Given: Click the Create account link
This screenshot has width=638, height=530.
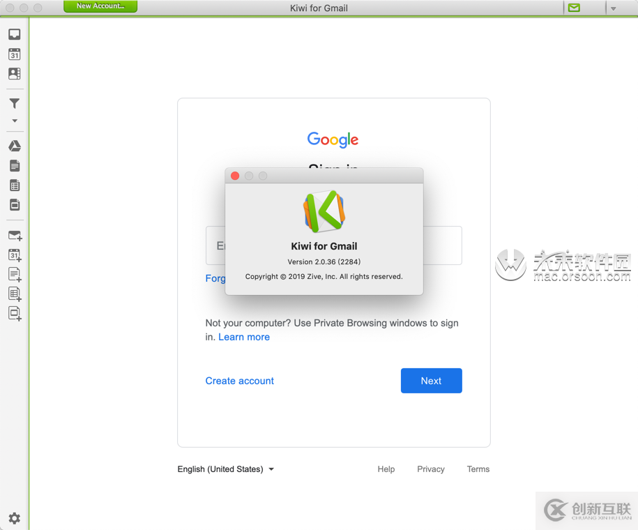Looking at the screenshot, I should click(x=240, y=381).
